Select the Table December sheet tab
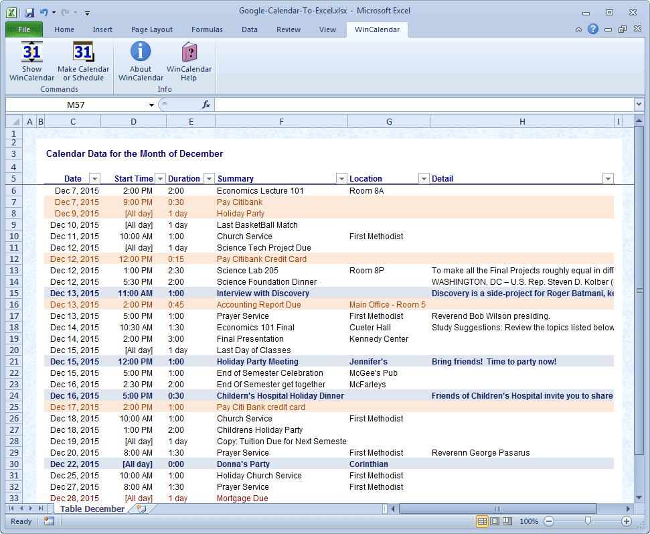Image resolution: width=650 pixels, height=534 pixels. coord(92,509)
